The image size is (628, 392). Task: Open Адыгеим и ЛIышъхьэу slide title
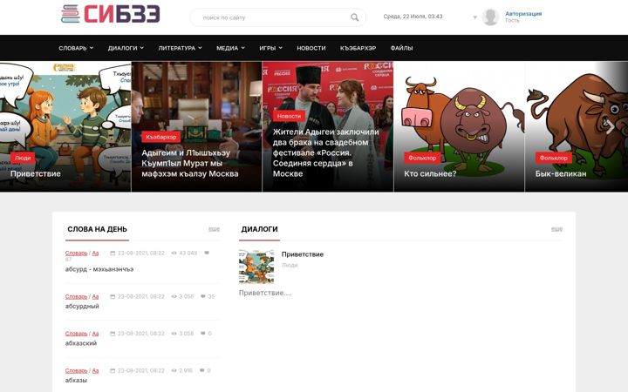click(x=190, y=163)
